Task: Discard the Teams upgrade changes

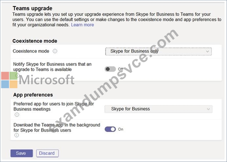Action: (x=47, y=153)
